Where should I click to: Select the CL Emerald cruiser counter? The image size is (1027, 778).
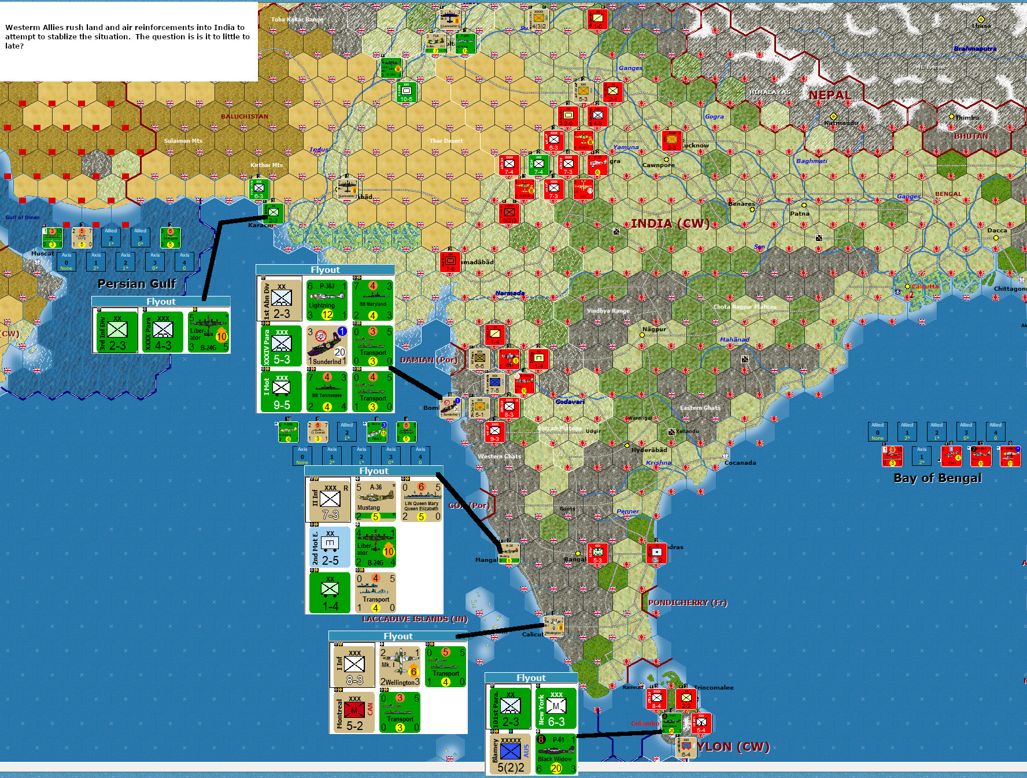tap(317, 432)
